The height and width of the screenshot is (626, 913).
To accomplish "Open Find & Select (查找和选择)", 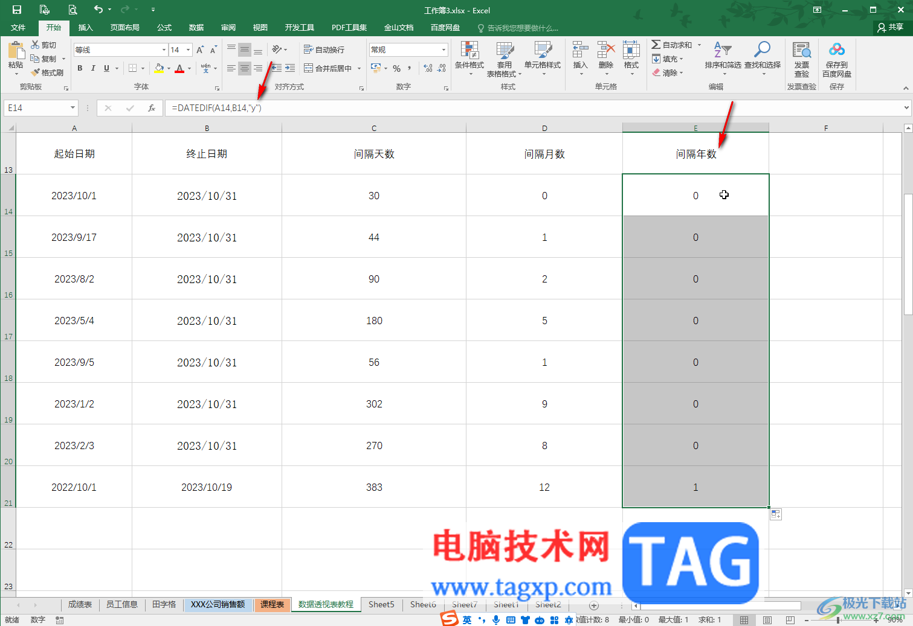I will 763,59.
